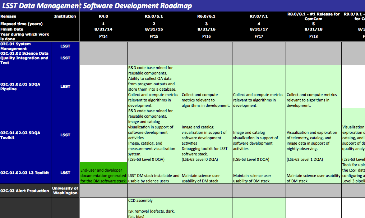Viewport: 365px width, 218px height.
Task: Click the Science Data Quality Integration row label
Action: tap(26, 58)
